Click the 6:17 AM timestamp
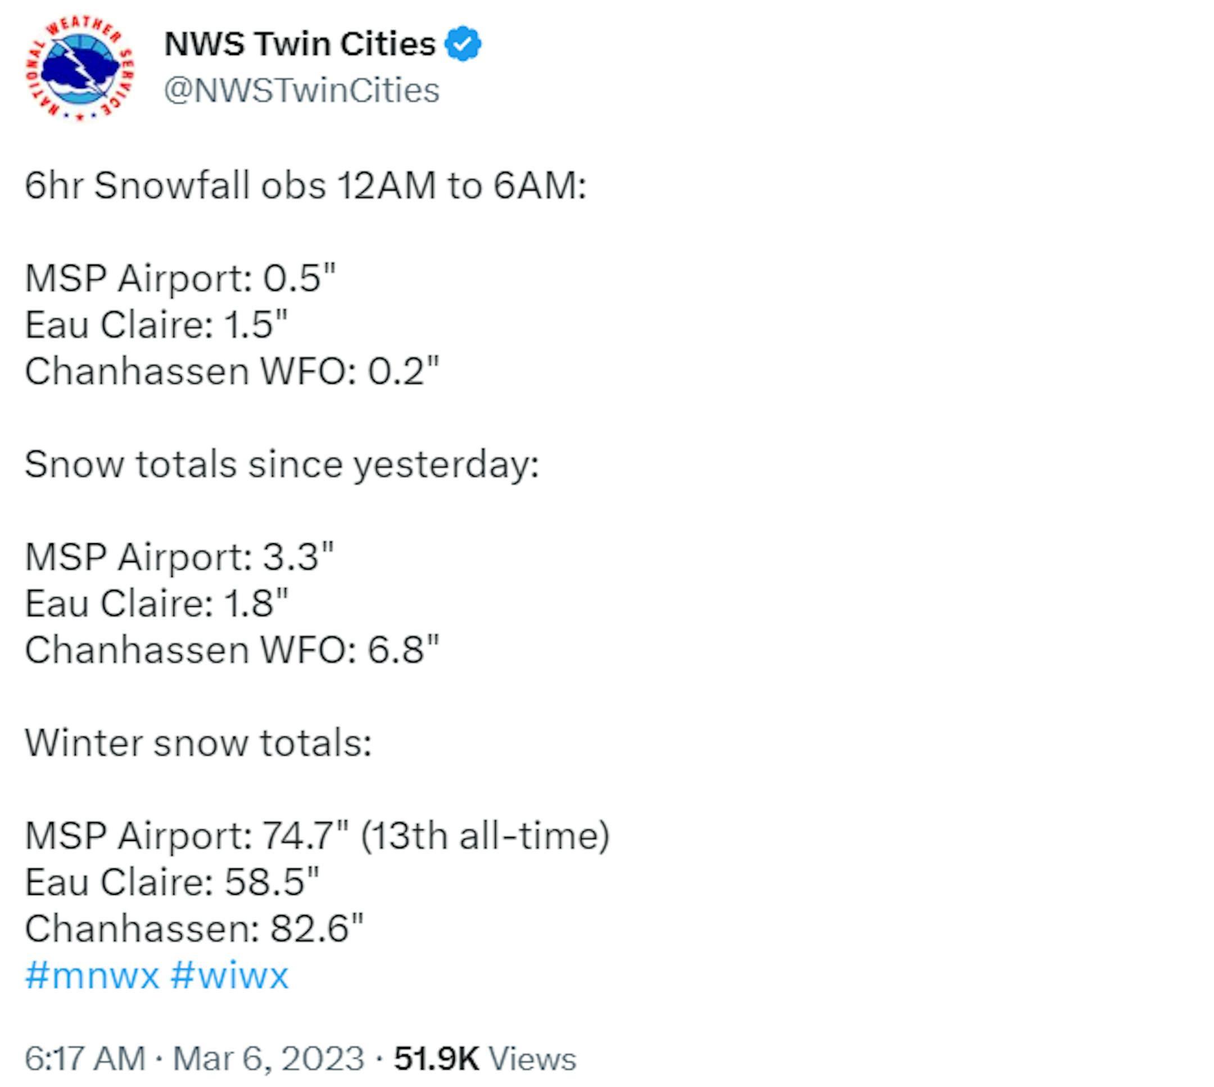 pyautogui.click(x=85, y=1058)
